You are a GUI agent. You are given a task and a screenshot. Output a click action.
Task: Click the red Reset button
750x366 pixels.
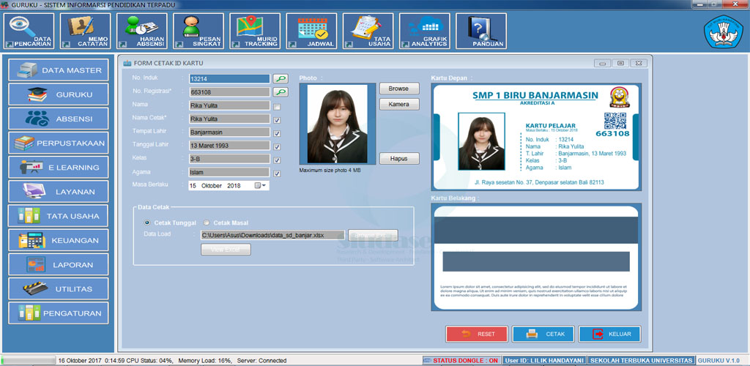[477, 334]
